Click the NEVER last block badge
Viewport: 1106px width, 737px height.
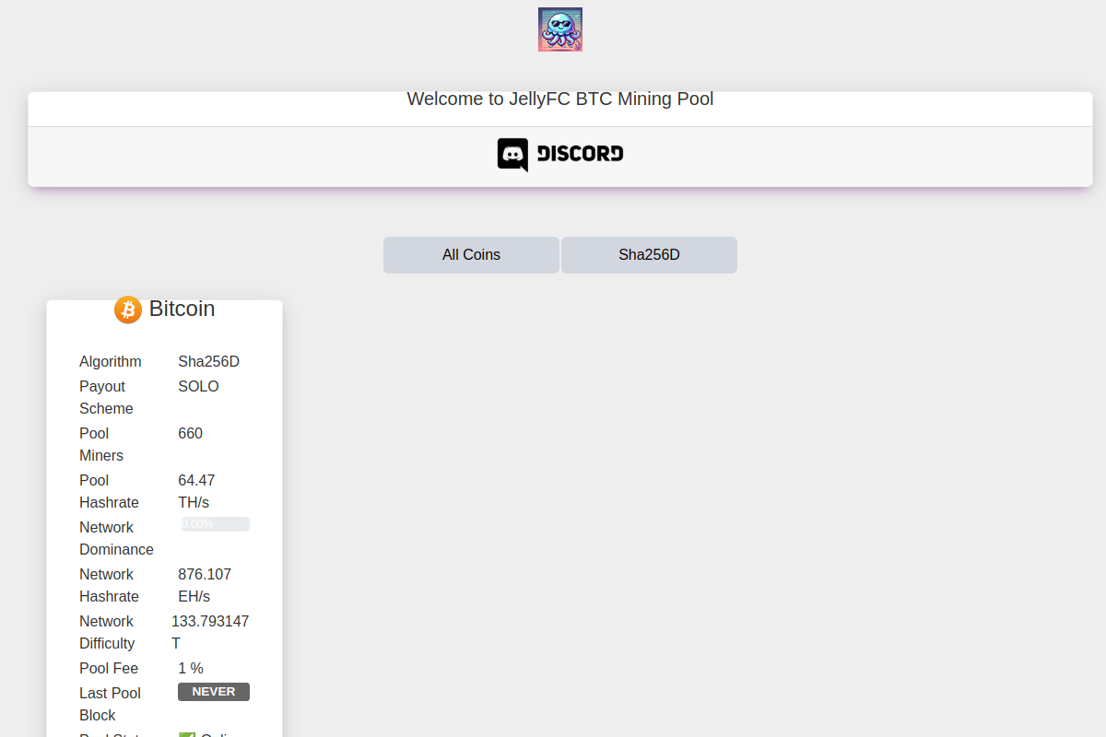tap(213, 692)
